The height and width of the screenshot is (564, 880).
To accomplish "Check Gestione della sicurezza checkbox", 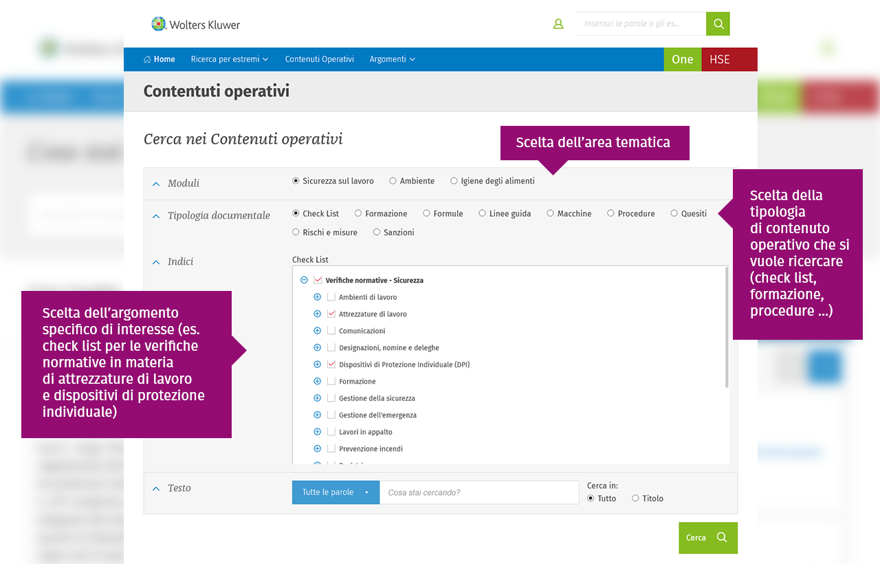I will point(331,398).
